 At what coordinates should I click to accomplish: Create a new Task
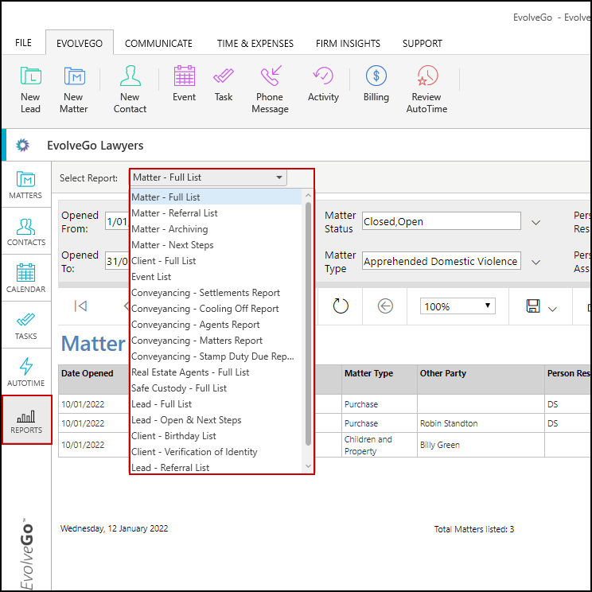click(x=224, y=84)
